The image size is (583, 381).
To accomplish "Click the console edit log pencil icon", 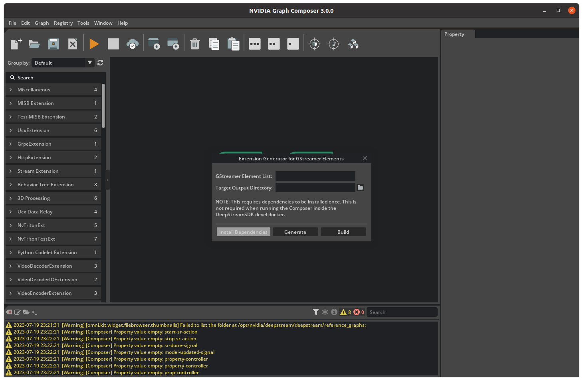I will 18,312.
